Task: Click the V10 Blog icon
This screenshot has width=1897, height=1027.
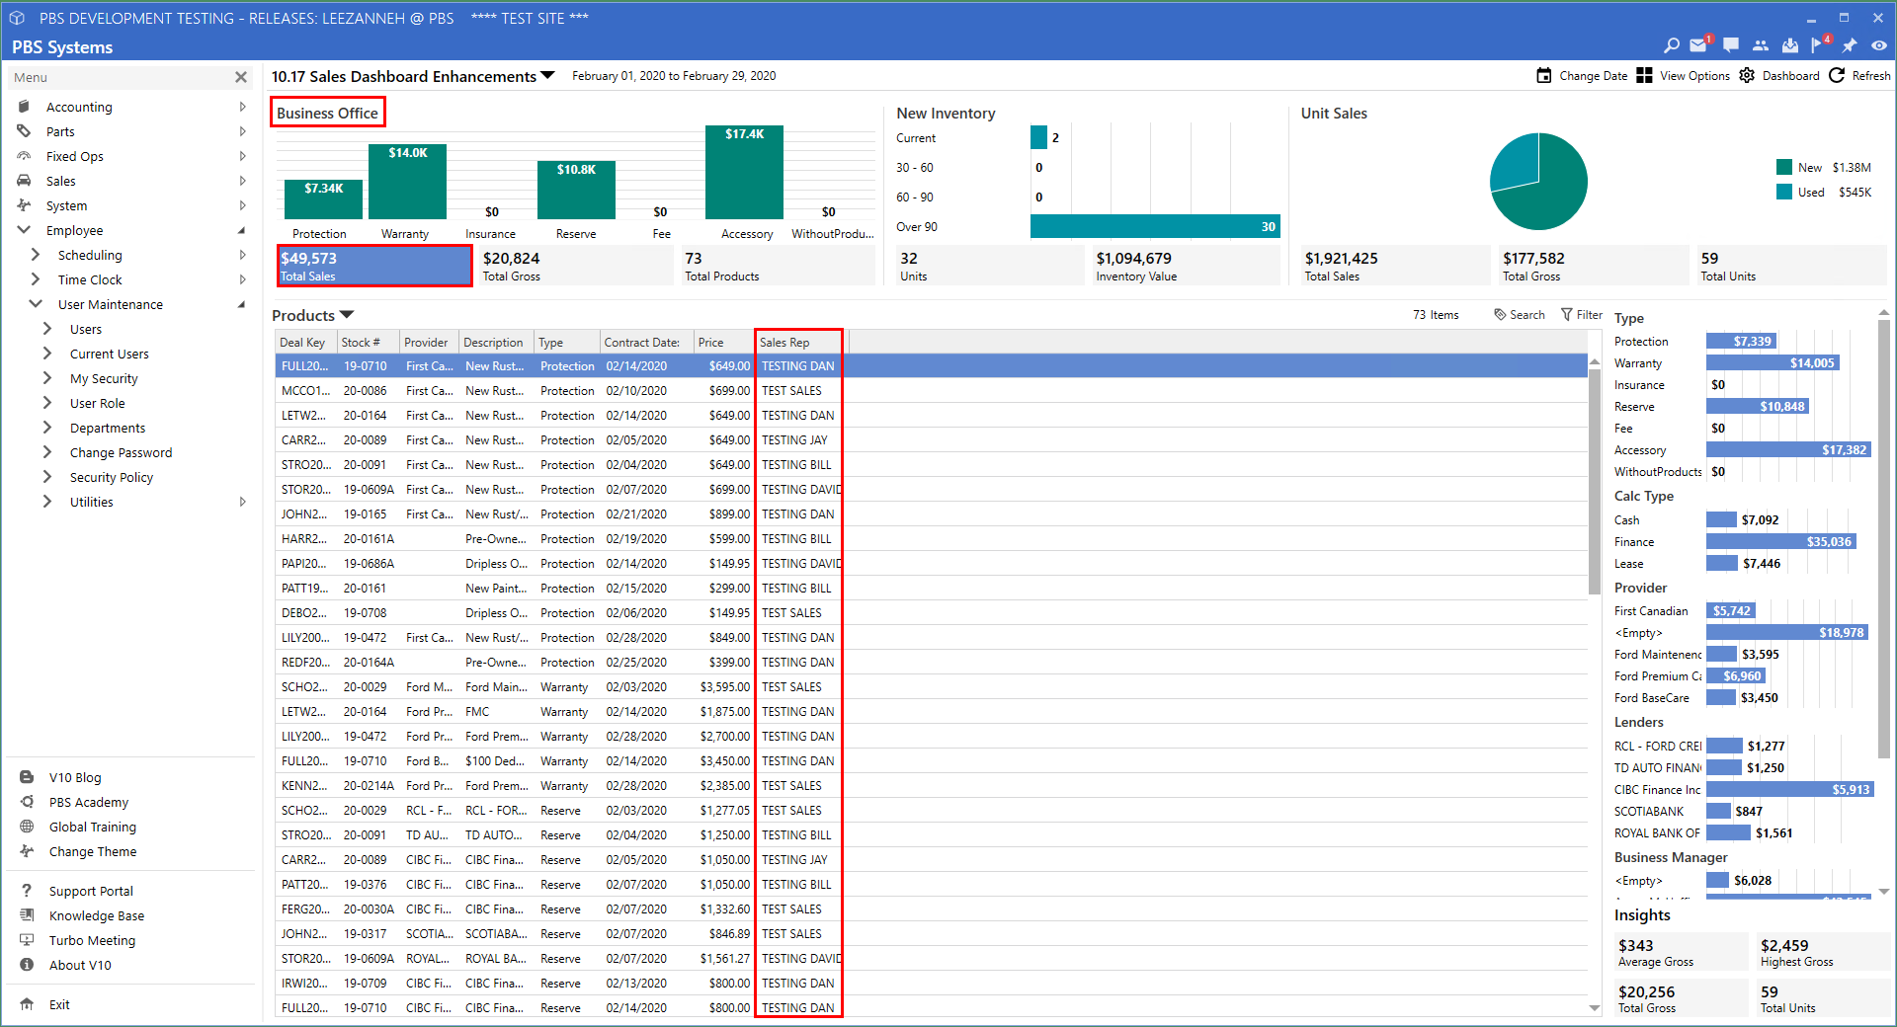Action: (x=27, y=777)
